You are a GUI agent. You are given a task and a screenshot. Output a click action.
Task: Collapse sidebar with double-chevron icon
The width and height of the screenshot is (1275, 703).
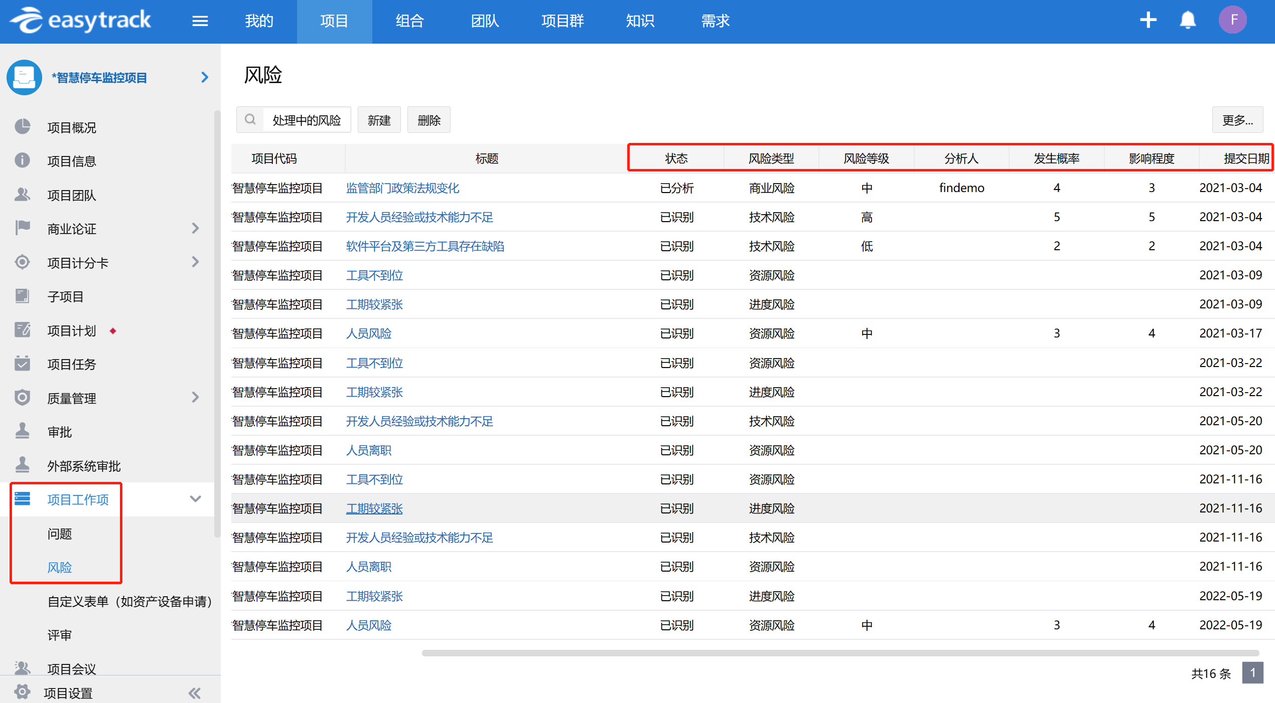pyautogui.click(x=195, y=693)
